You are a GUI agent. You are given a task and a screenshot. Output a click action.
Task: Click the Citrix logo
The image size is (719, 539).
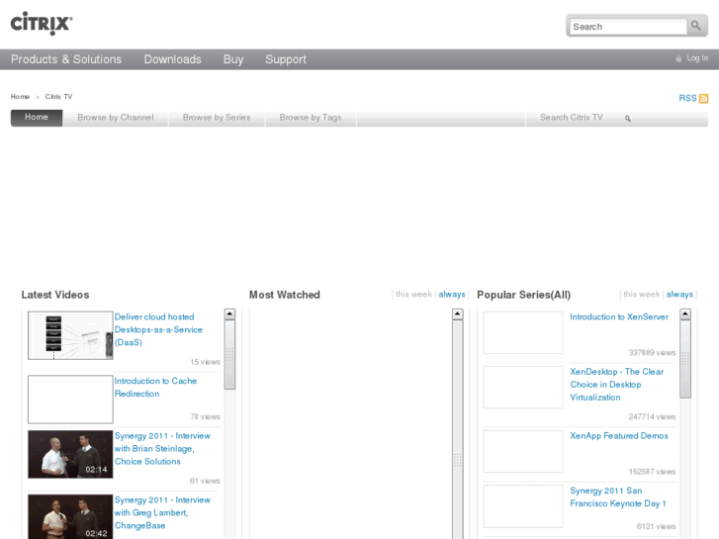(42, 24)
